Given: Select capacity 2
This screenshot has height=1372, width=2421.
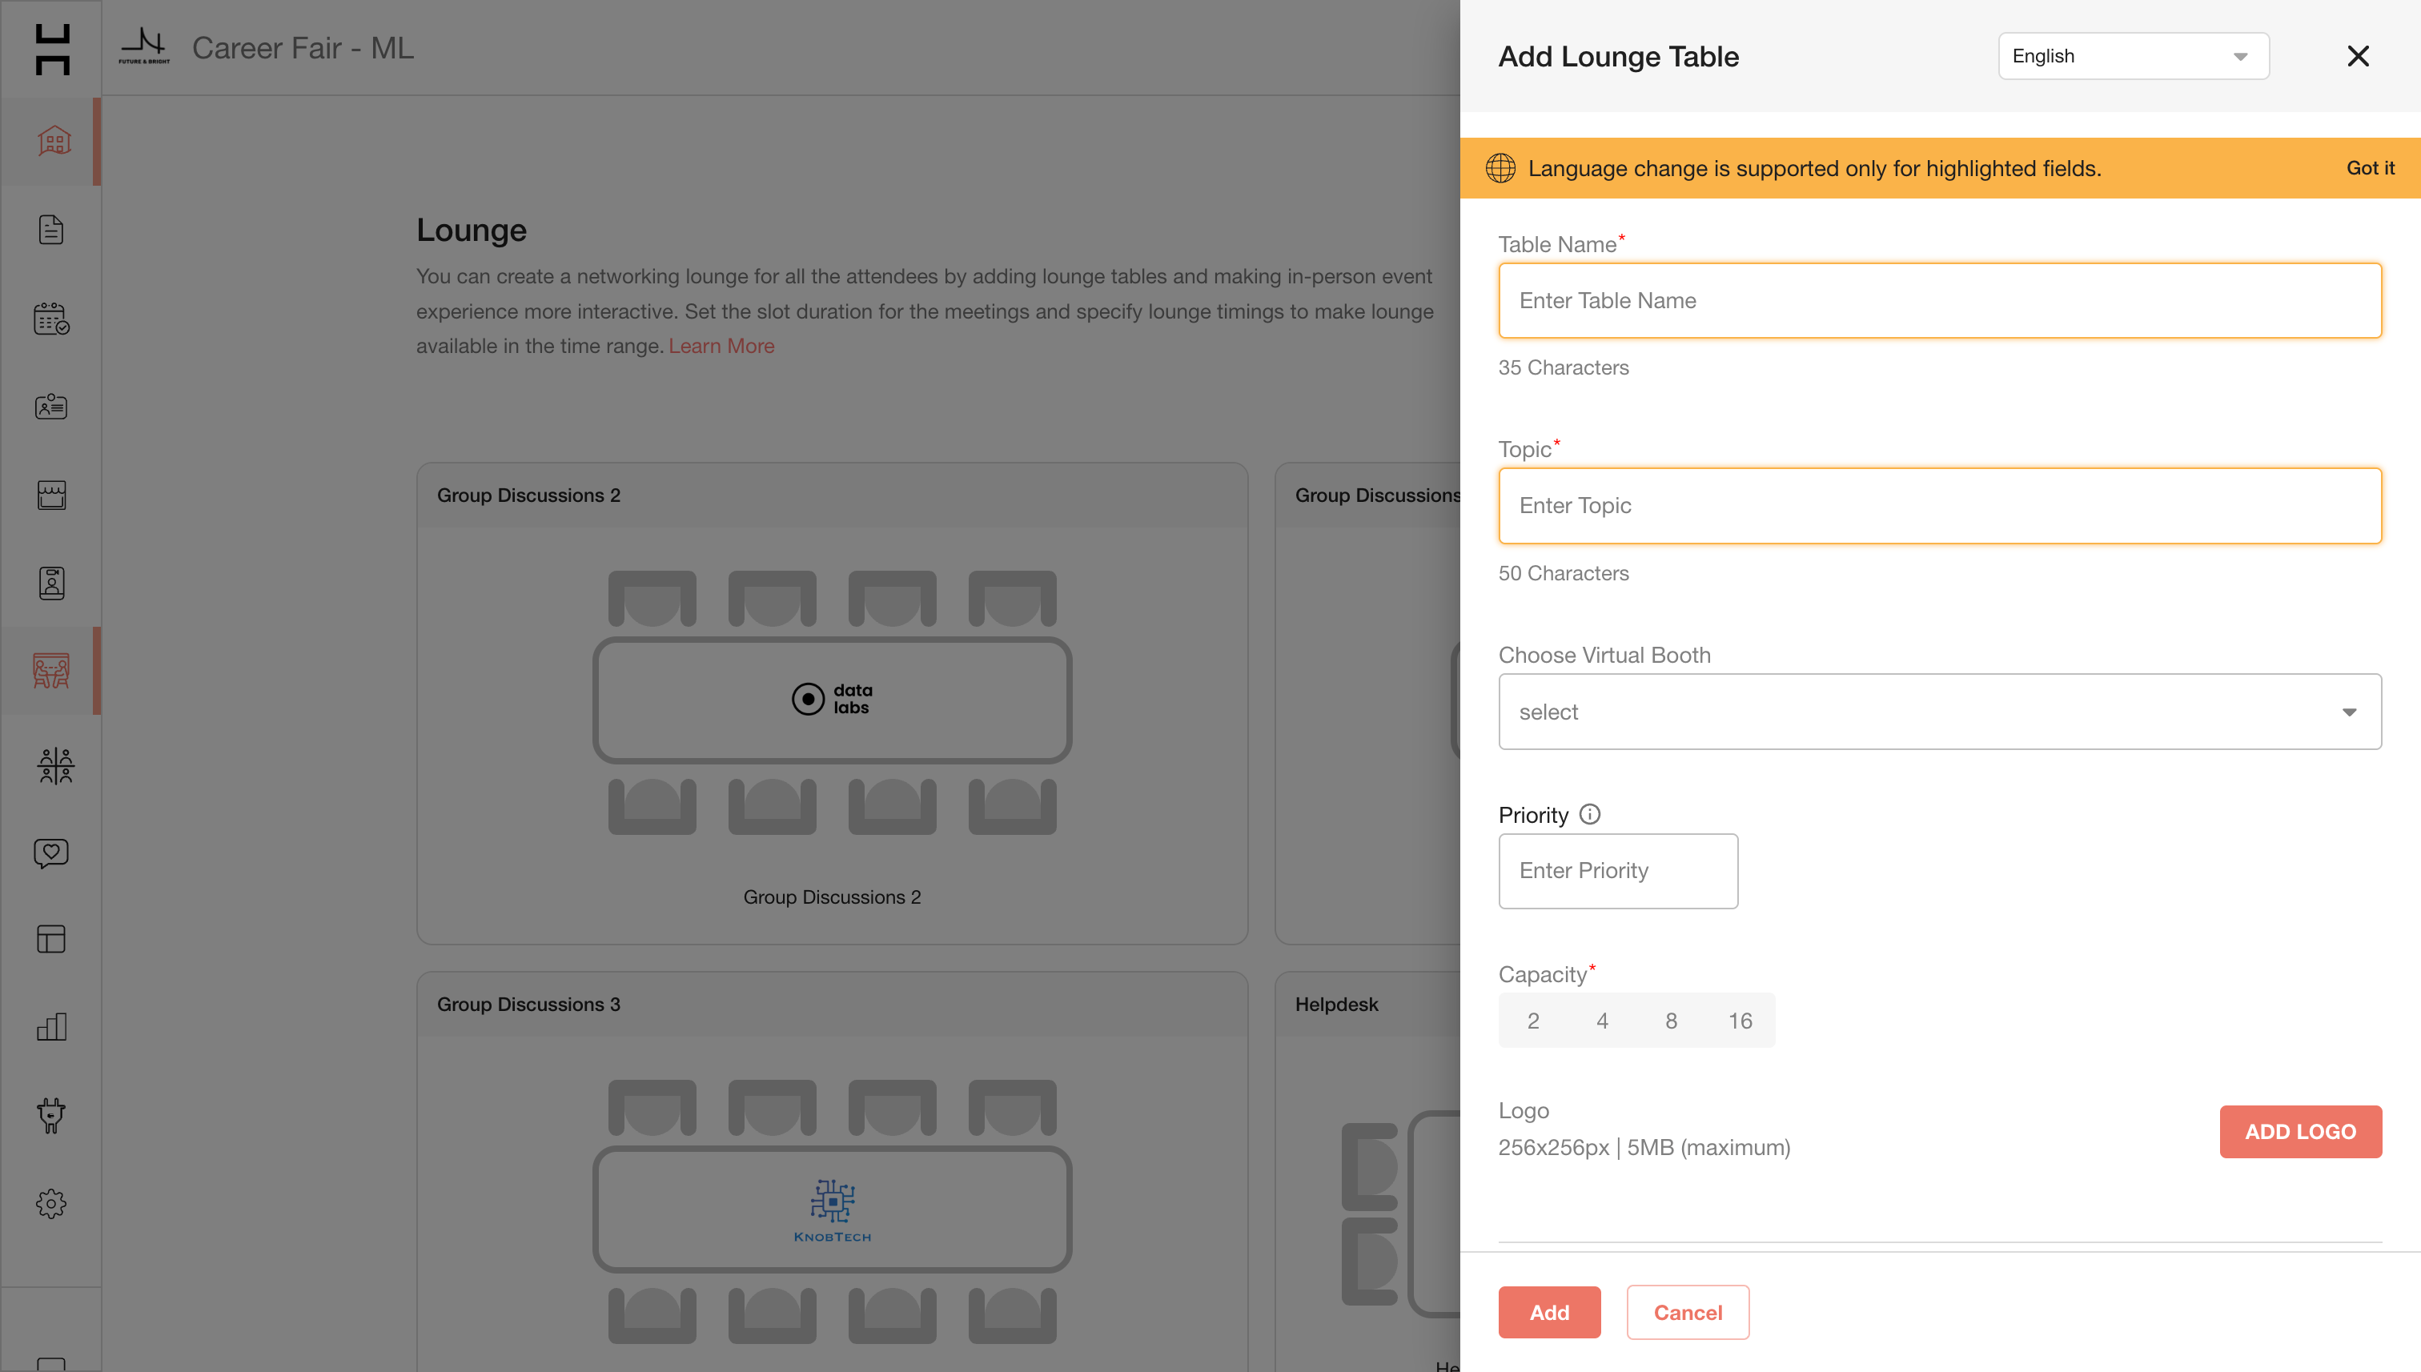Looking at the screenshot, I should tap(1533, 1021).
